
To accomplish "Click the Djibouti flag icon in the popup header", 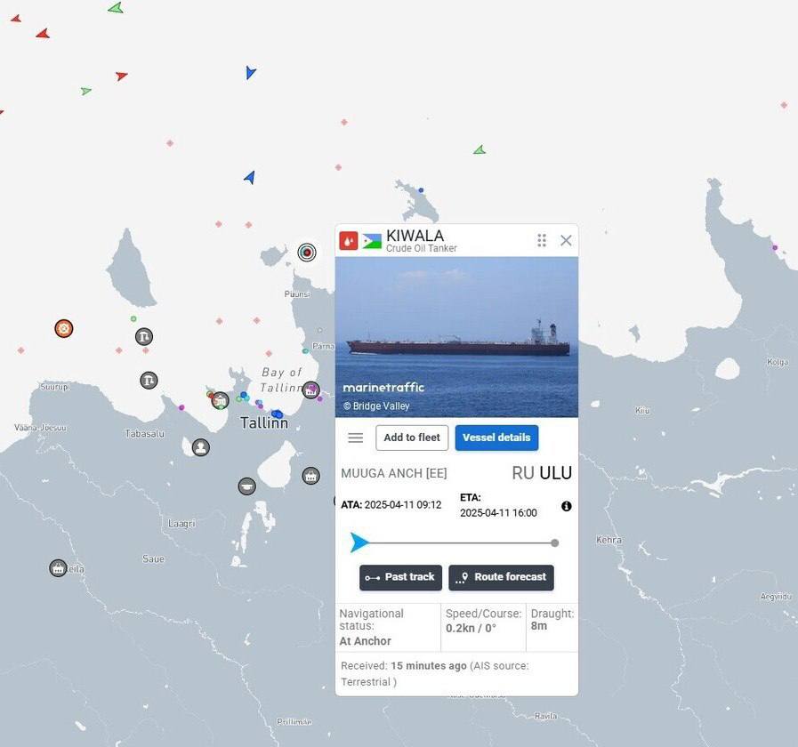I will (x=372, y=241).
